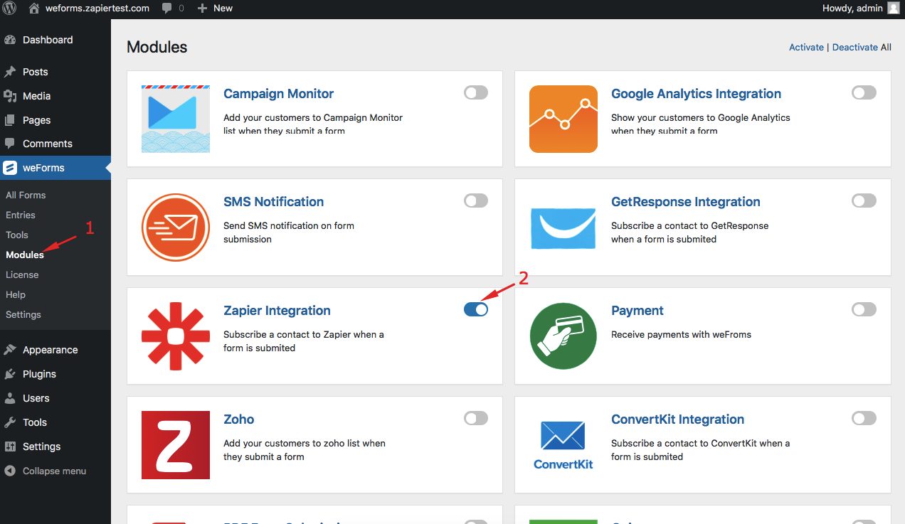Click the Plugins plug icon
The width and height of the screenshot is (905, 524).
pos(10,374)
